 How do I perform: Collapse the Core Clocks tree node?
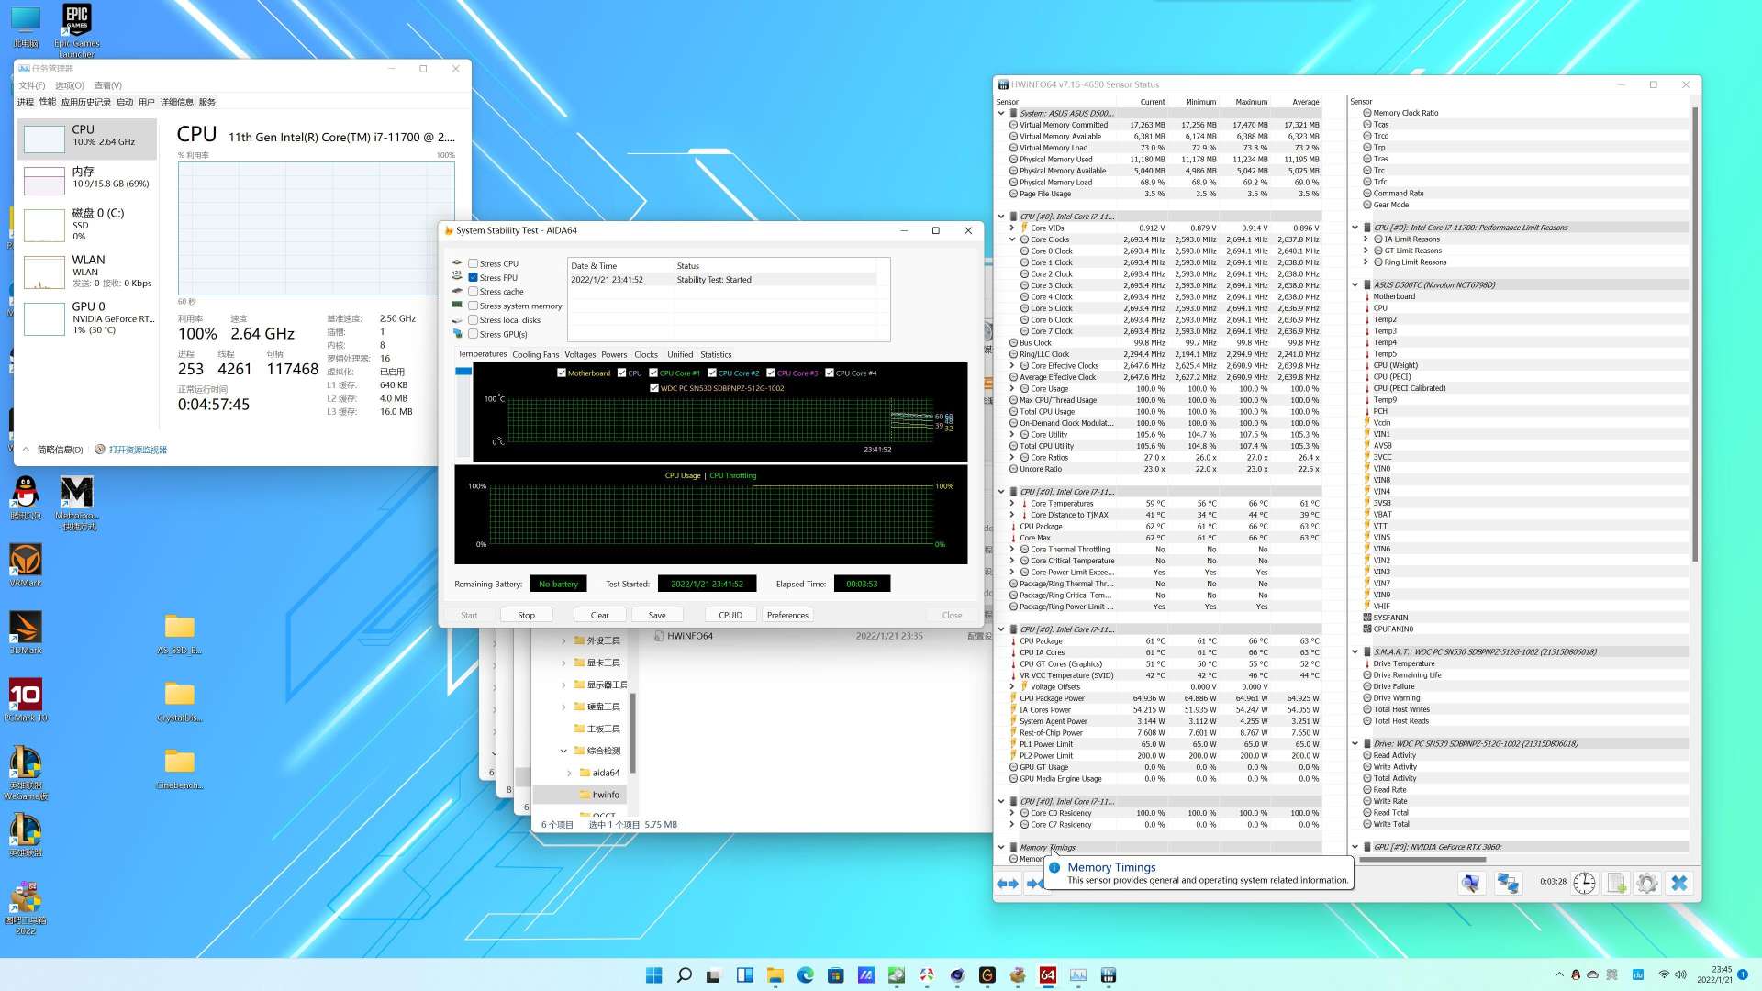[1012, 239]
